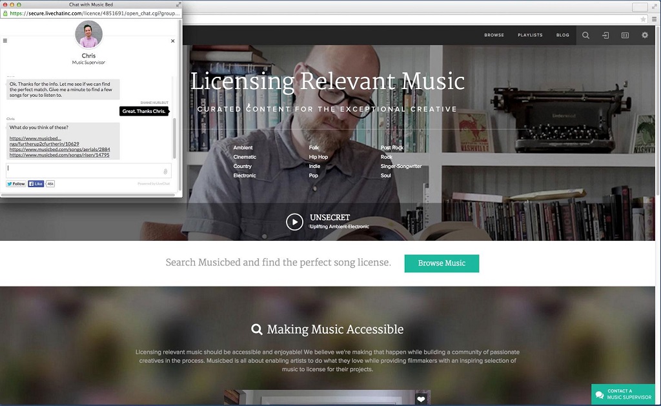Viewport: 661px width, 406px height.
Task: Select the Singer-Songwriter genre link
Action: point(401,166)
